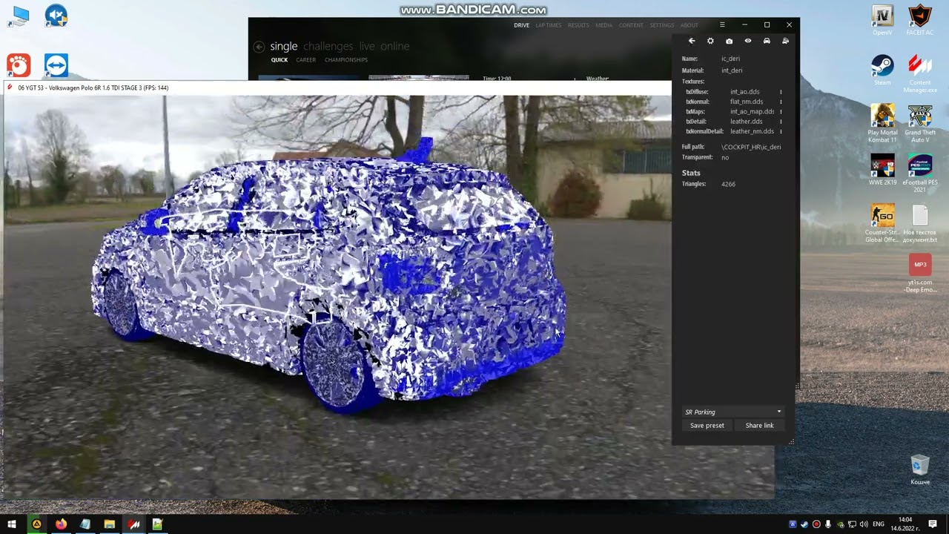Open Grand Theft Auto V shortcut

click(920, 123)
